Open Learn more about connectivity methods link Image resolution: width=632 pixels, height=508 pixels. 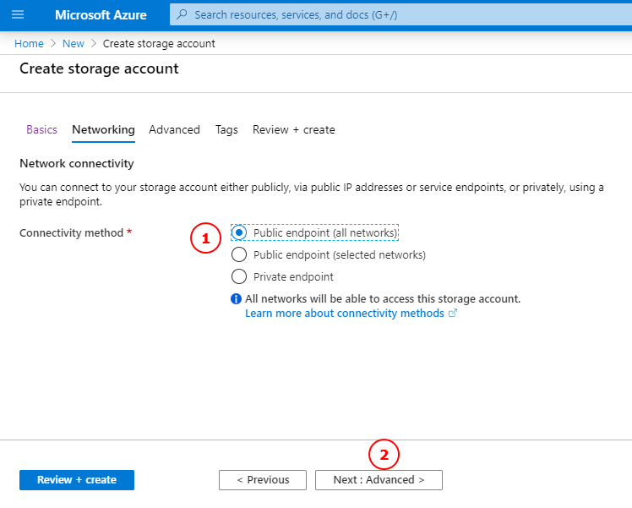coord(344,314)
